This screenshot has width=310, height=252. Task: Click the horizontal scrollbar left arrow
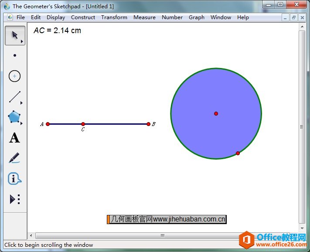coord(31,235)
